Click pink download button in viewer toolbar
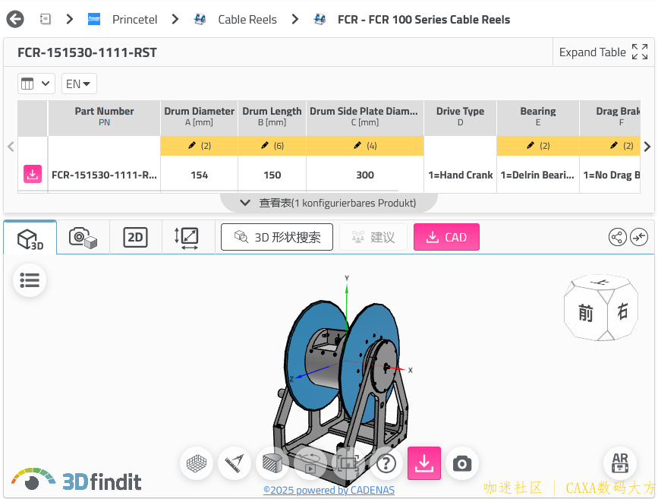The image size is (658, 499). 424,464
